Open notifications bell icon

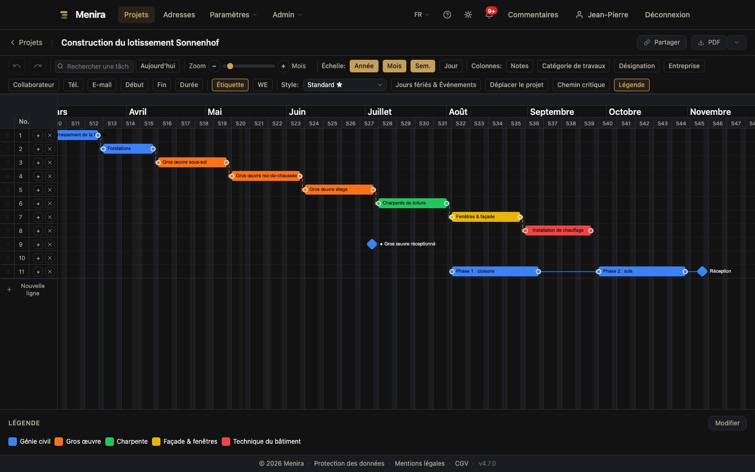tap(489, 15)
